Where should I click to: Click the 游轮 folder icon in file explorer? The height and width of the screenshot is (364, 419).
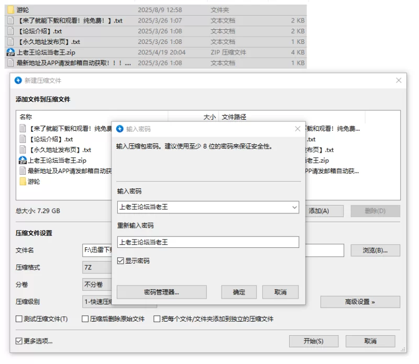point(10,10)
